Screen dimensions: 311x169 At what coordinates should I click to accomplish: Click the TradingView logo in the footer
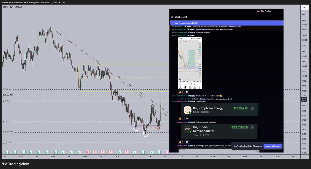click(15, 164)
